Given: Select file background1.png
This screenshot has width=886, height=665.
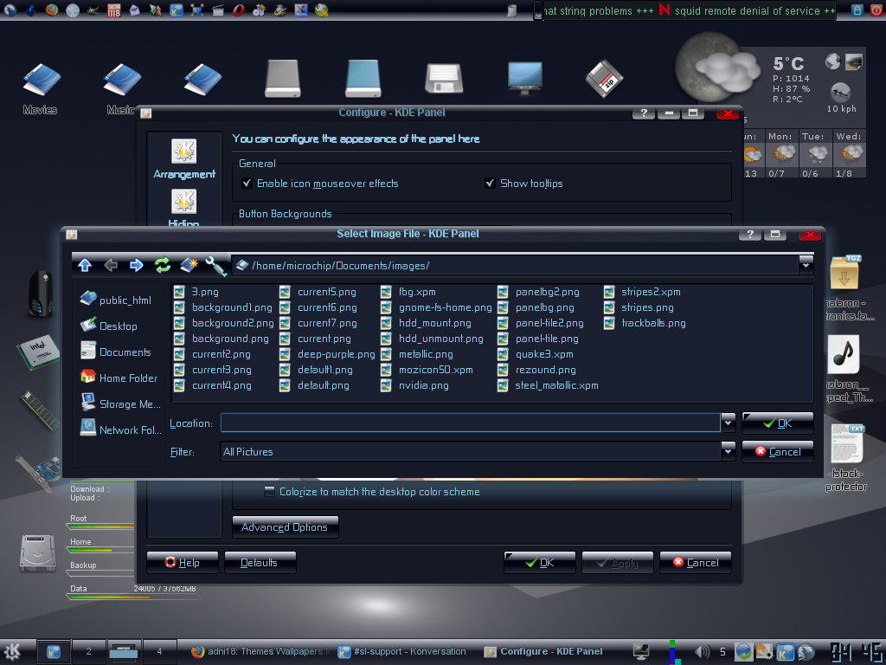Looking at the screenshot, I should pos(223,307).
